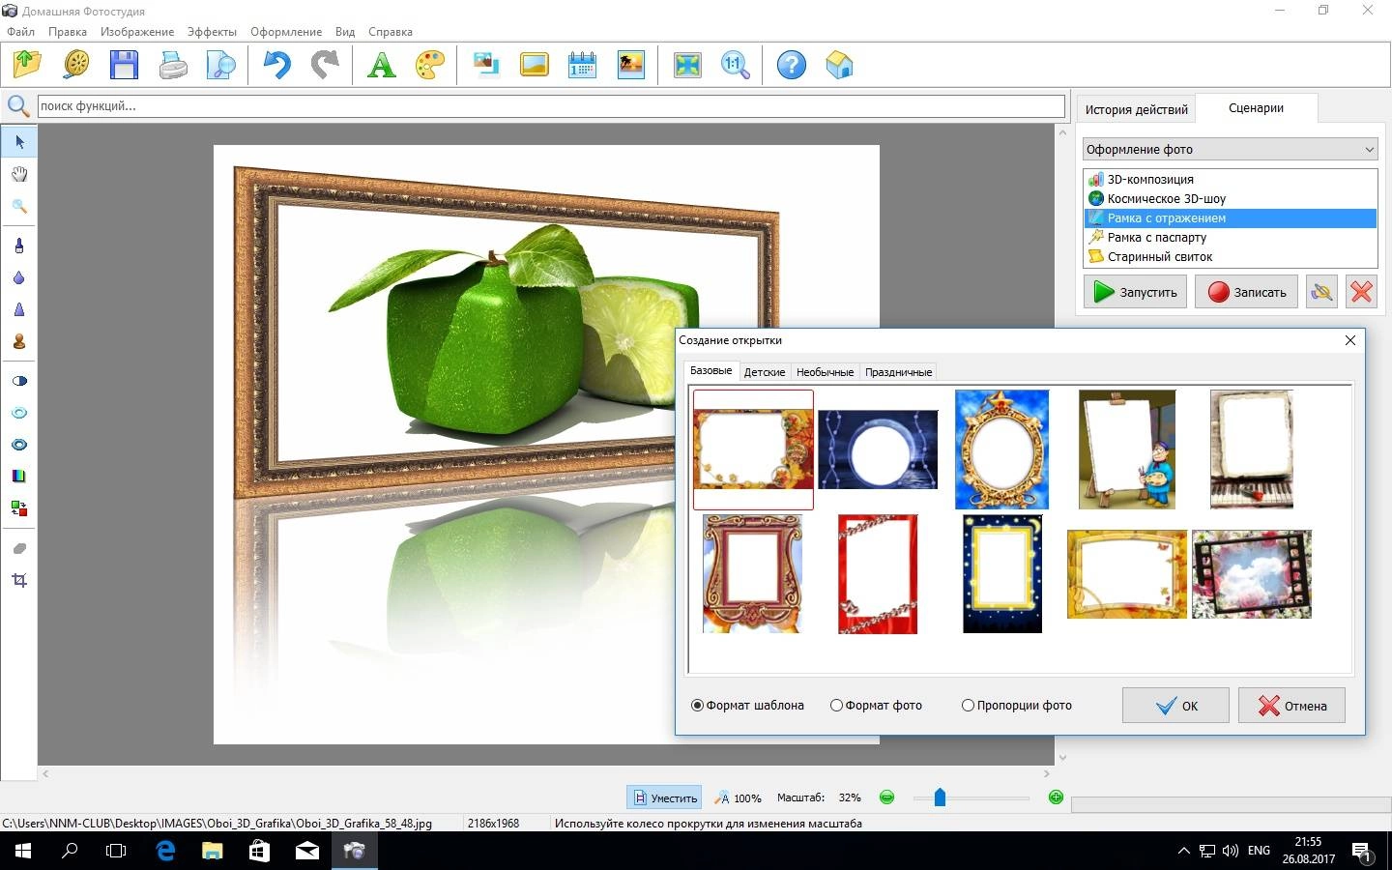Screen dimensions: 1392x870
Task: Select the Космическое 3D-шоу scenario
Action: click(1231, 199)
